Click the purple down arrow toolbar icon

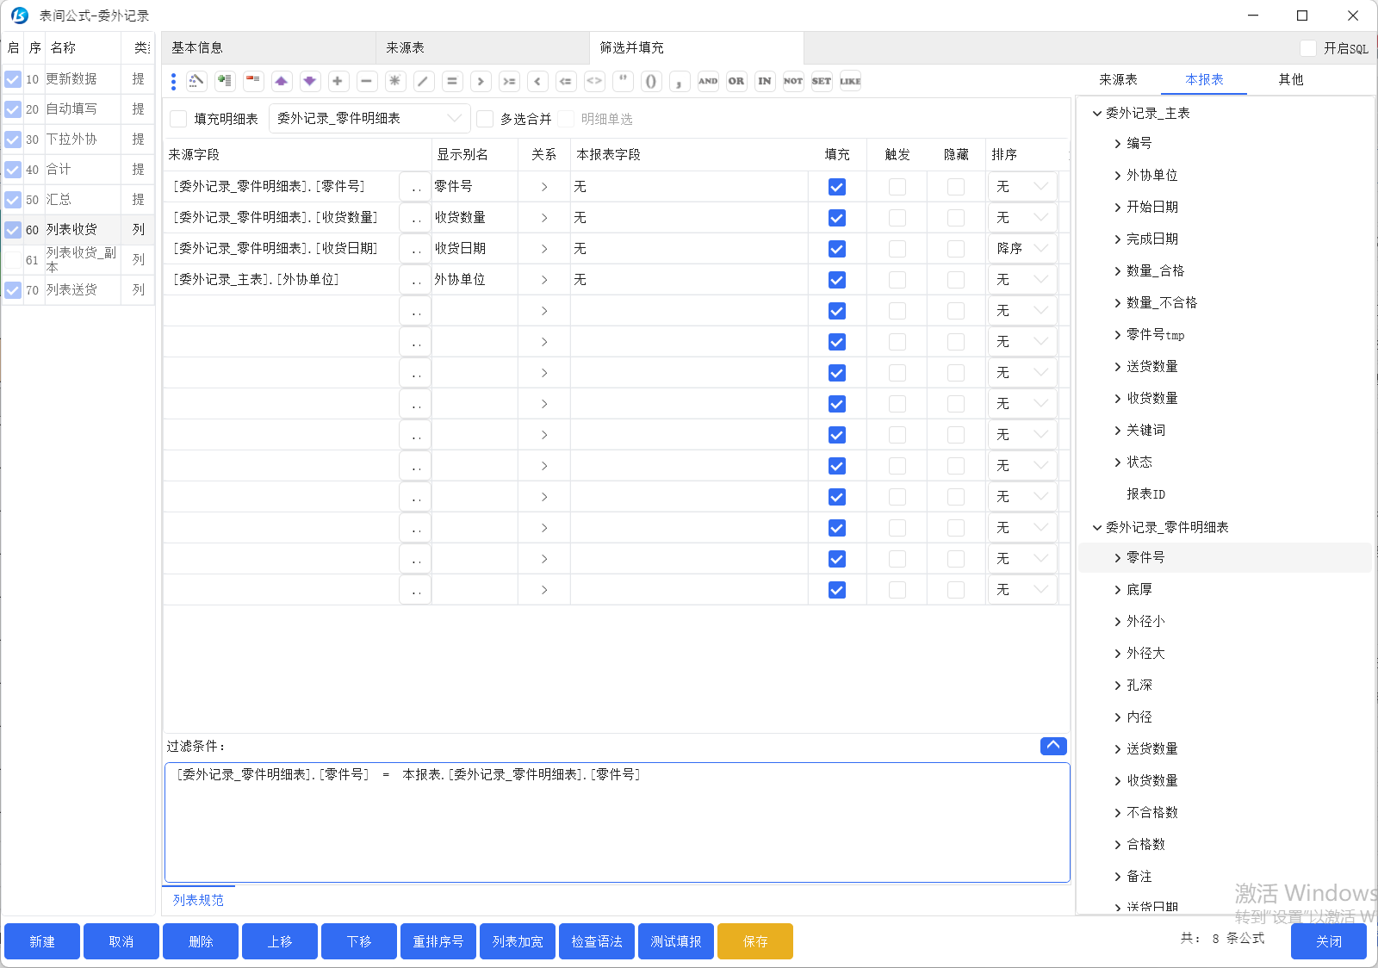[x=309, y=81]
